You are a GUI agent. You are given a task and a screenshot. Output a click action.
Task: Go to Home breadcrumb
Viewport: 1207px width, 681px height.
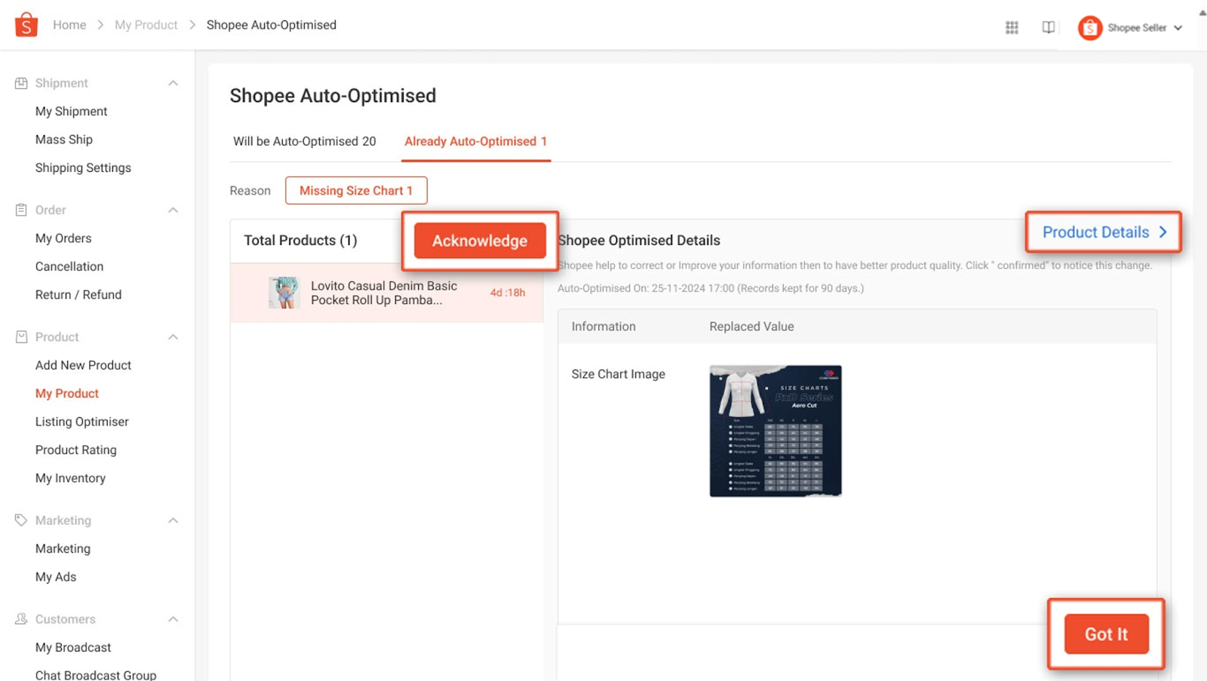(x=69, y=25)
